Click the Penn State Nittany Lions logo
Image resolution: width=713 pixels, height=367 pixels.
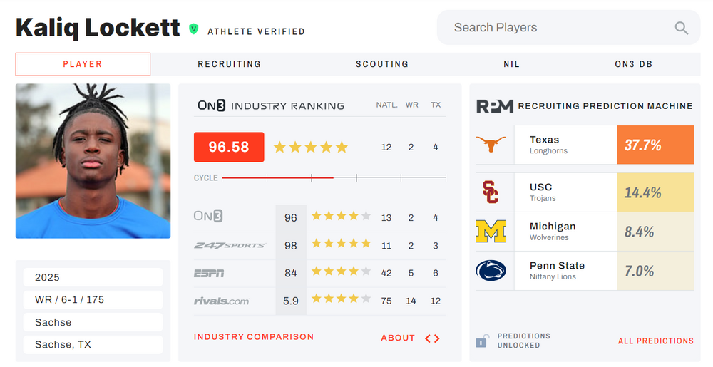[491, 271]
